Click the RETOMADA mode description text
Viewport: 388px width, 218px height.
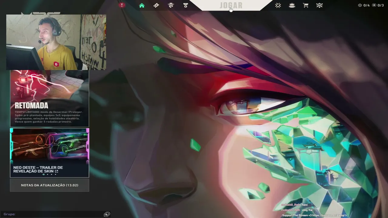(48, 117)
